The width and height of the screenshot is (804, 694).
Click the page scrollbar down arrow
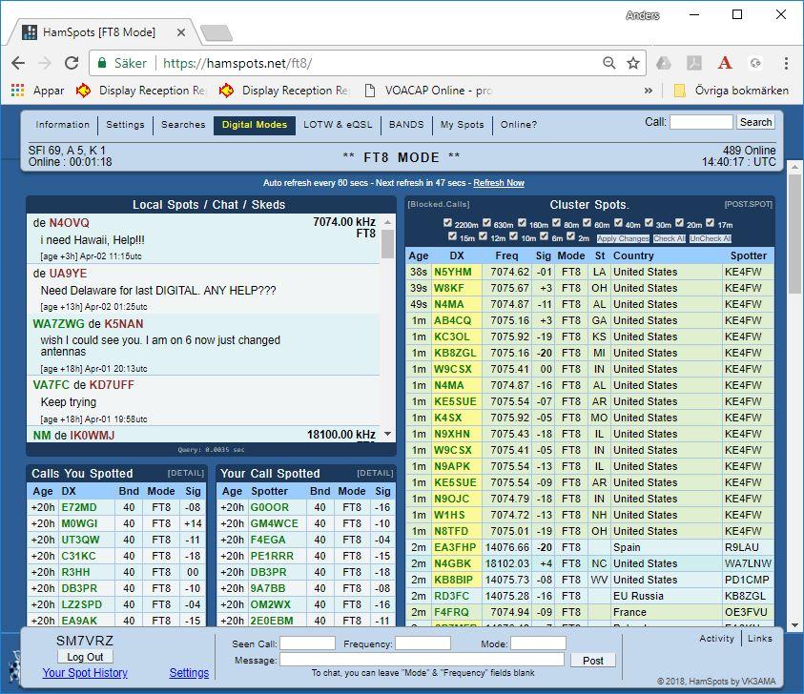click(x=794, y=625)
